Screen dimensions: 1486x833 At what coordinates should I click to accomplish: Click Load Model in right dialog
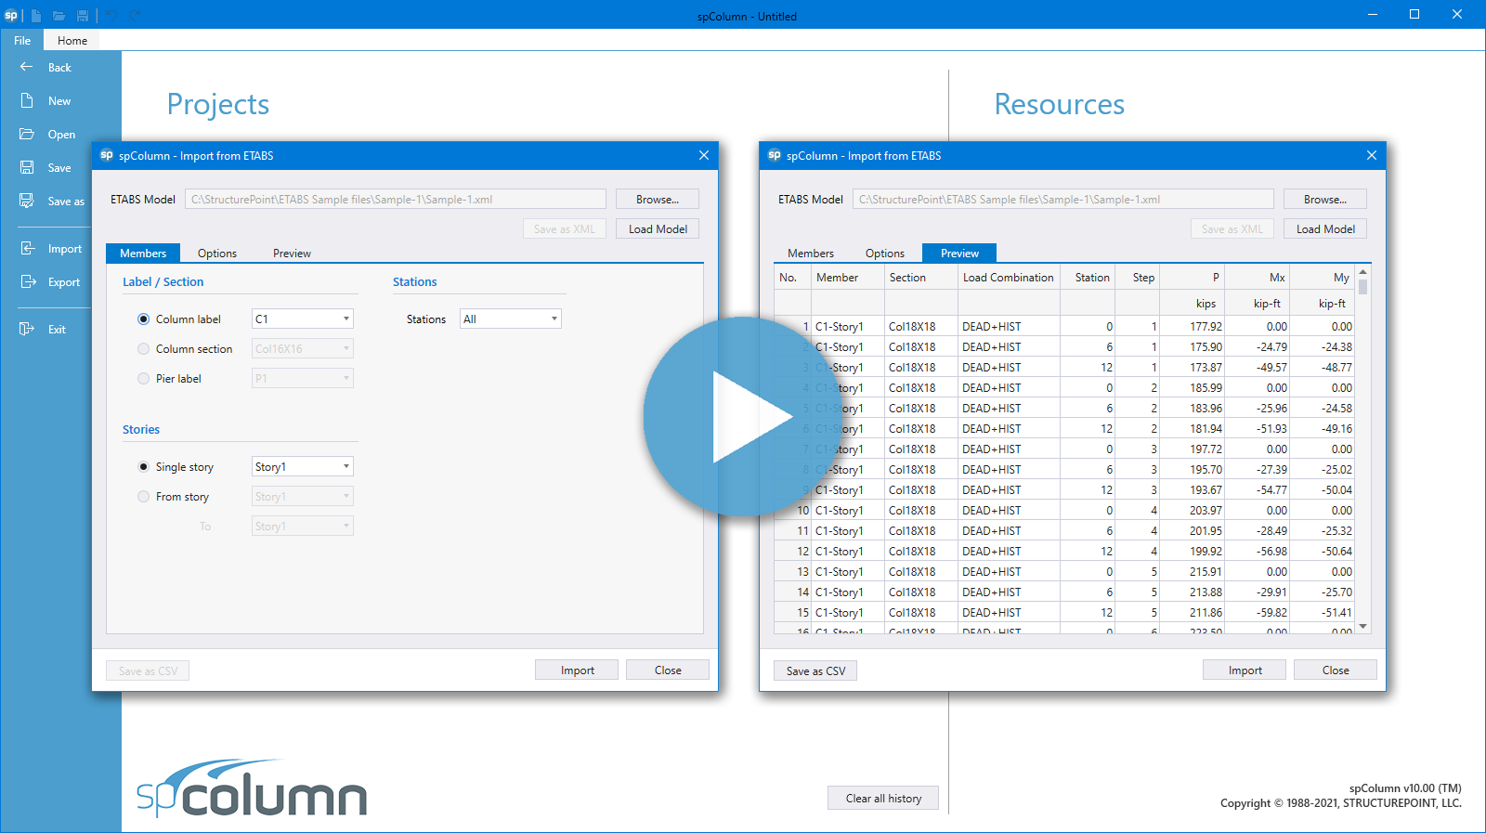[1325, 228]
